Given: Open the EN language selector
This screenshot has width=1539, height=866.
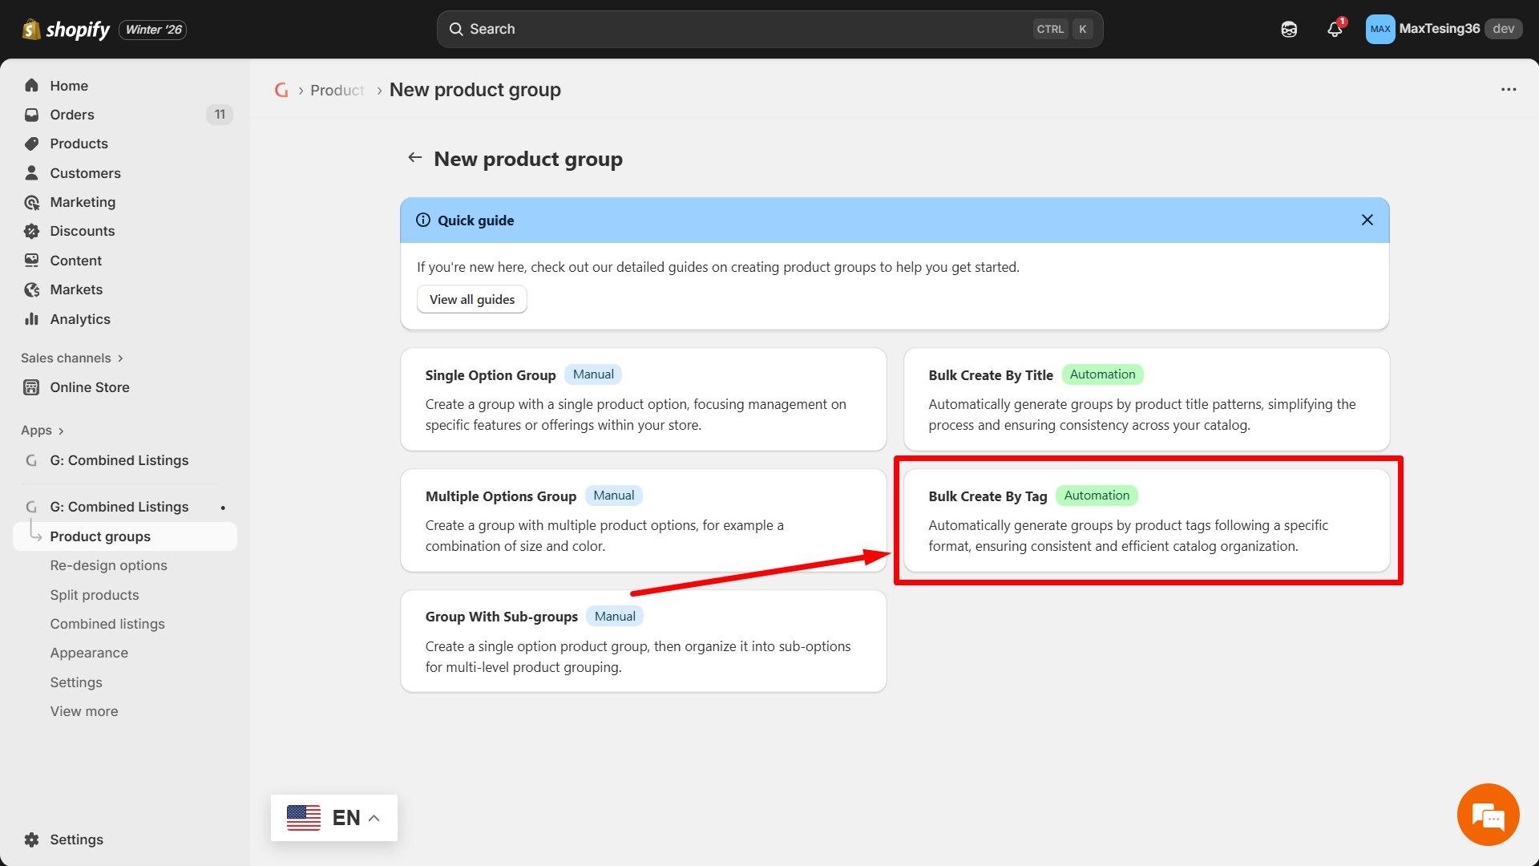Looking at the screenshot, I should pyautogui.click(x=334, y=817).
